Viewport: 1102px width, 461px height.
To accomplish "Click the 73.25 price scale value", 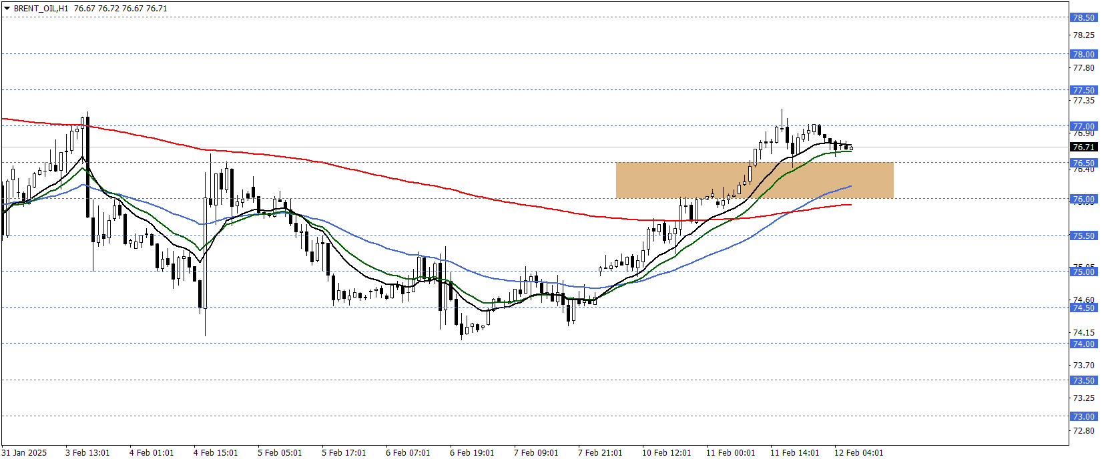I will pos(1083,398).
